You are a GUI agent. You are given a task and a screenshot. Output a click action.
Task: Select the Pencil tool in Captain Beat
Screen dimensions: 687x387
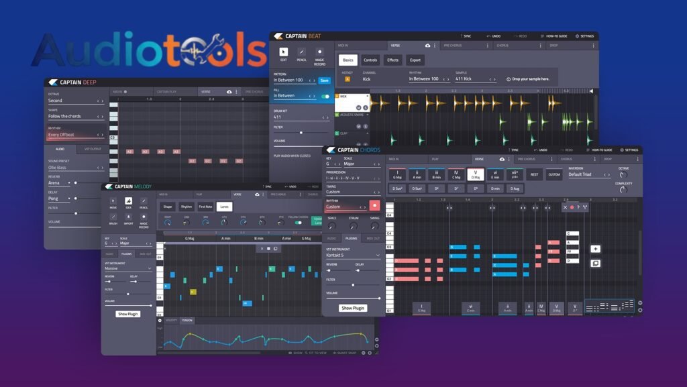coord(301,52)
